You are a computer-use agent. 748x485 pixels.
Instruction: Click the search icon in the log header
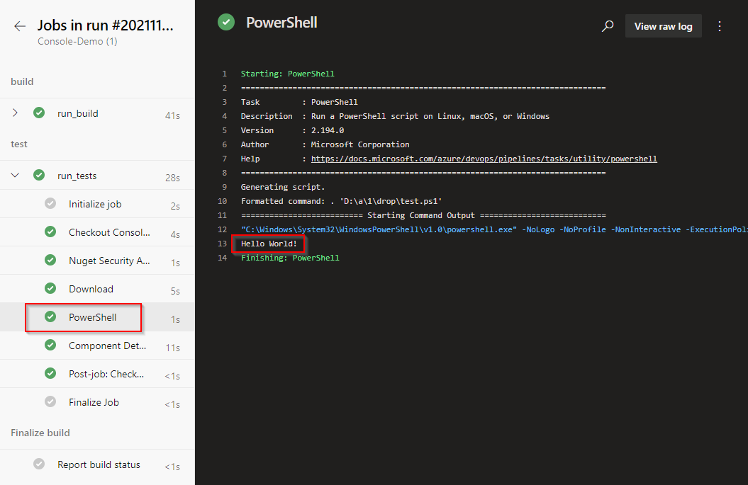608,25
